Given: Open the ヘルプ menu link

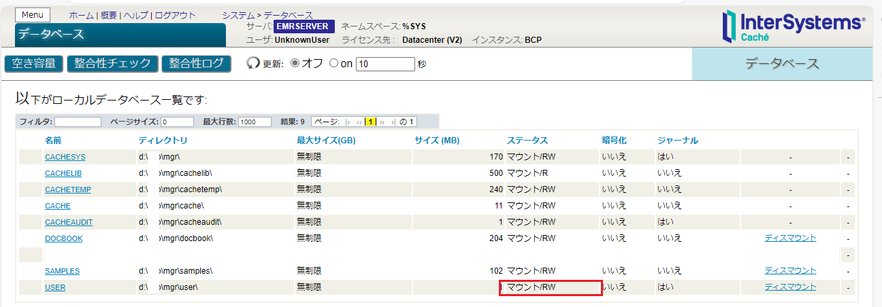Looking at the screenshot, I should click(x=135, y=15).
